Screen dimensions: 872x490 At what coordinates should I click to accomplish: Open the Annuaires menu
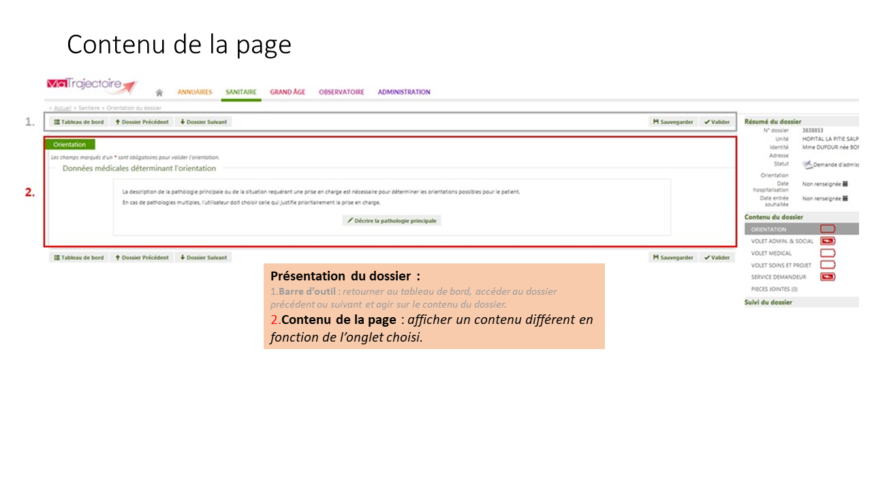coord(195,93)
